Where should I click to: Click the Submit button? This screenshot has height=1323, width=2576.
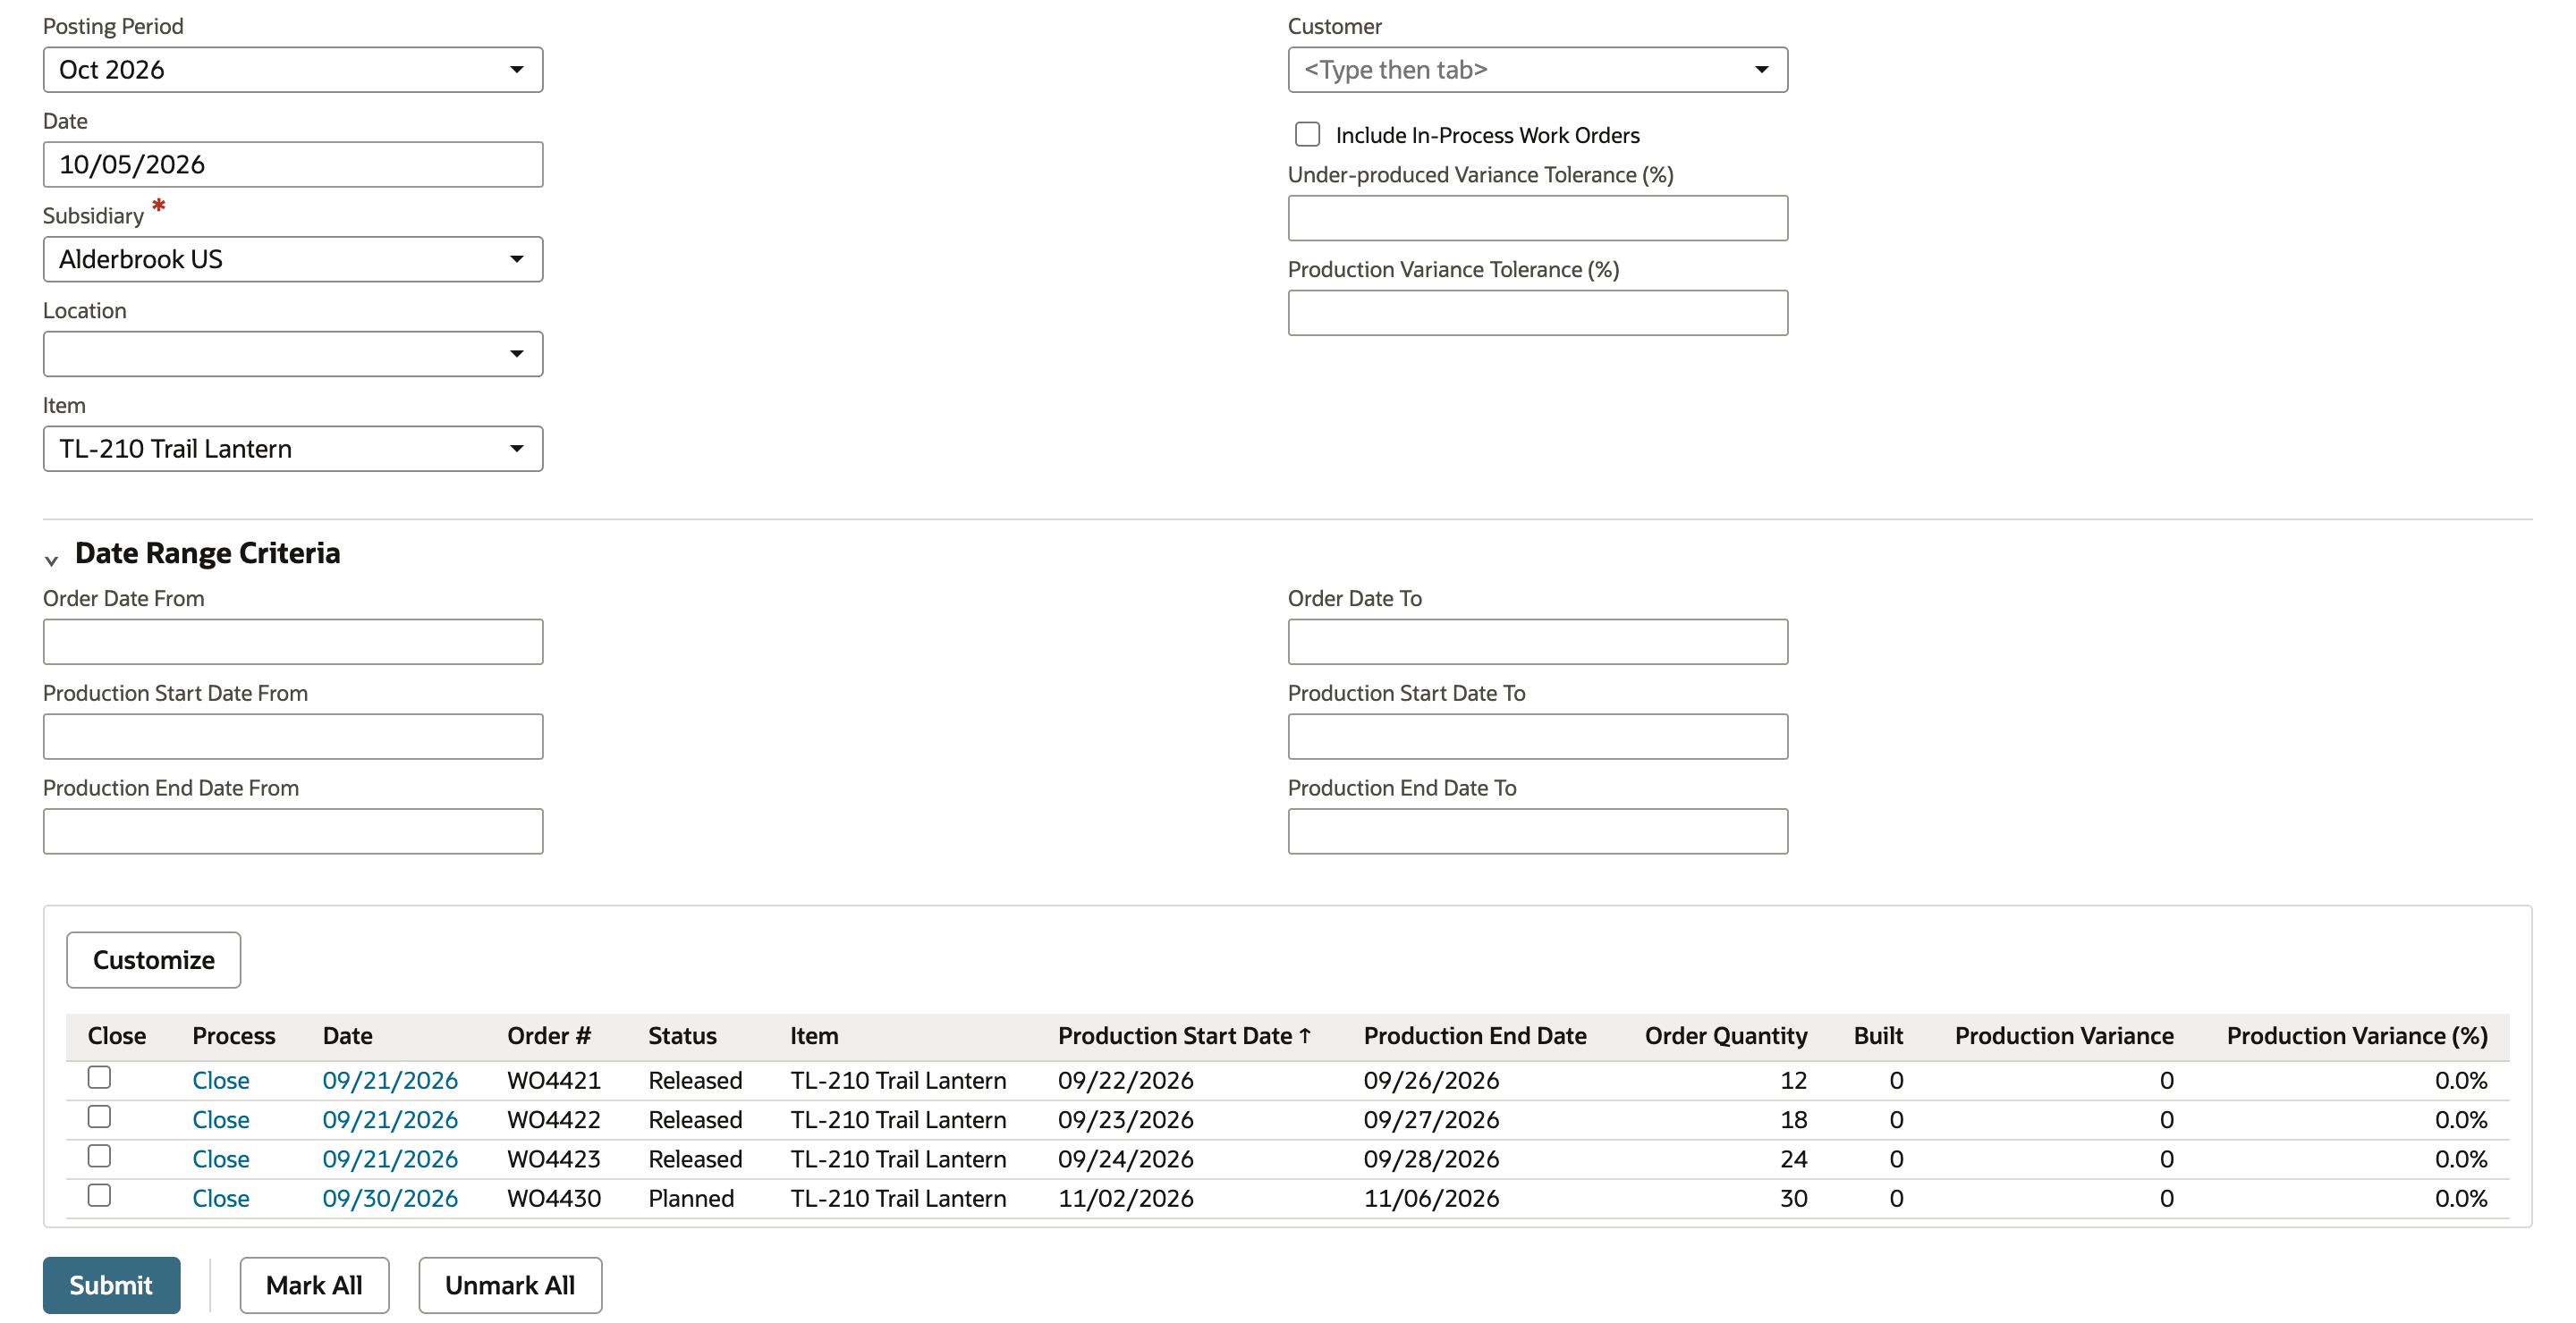pyautogui.click(x=111, y=1286)
